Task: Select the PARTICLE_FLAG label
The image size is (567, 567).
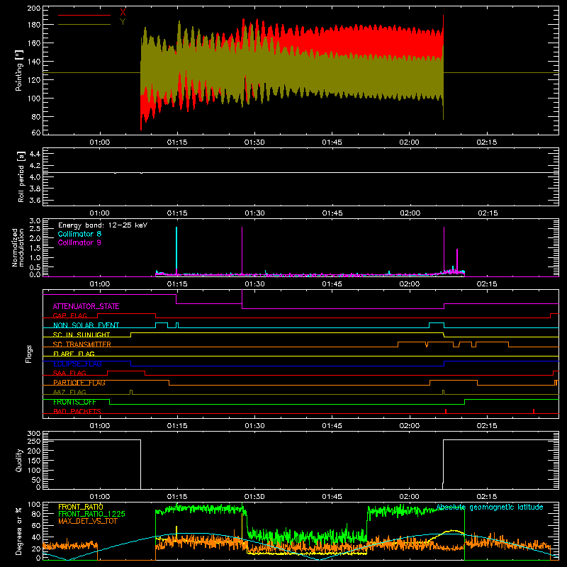Action: [79, 383]
